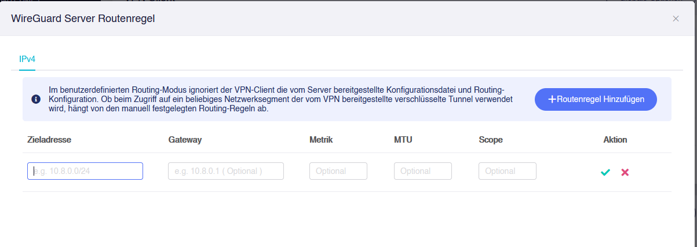Click the Scope column header

[x=491, y=140]
